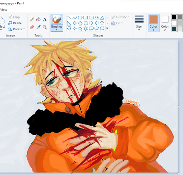Click the Crop button
The image size is (183, 175).
[14, 17]
